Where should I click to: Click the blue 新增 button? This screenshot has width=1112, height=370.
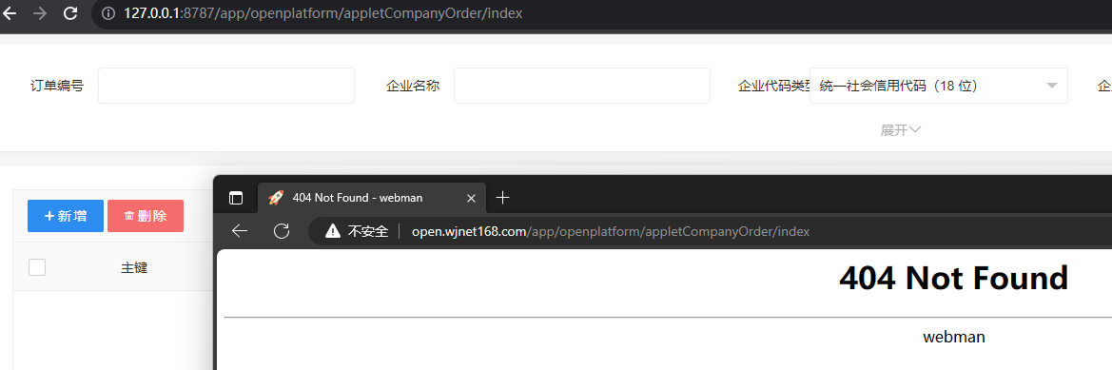click(66, 216)
